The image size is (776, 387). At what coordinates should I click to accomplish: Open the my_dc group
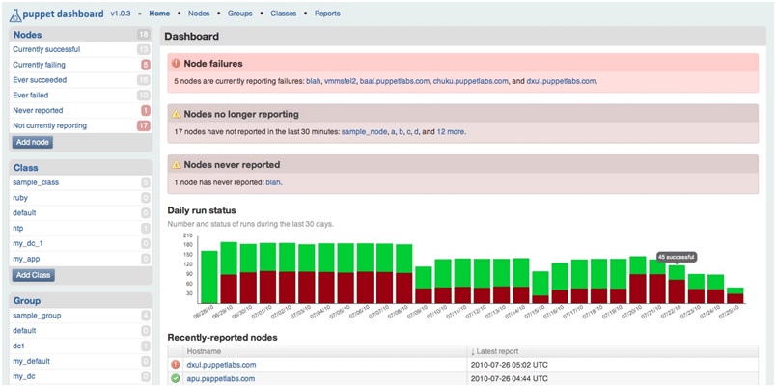[25, 376]
